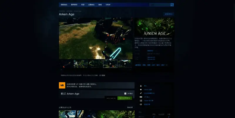Click the controller support icon in features list
Screen dimensions: 235x118
pos(141,93)
